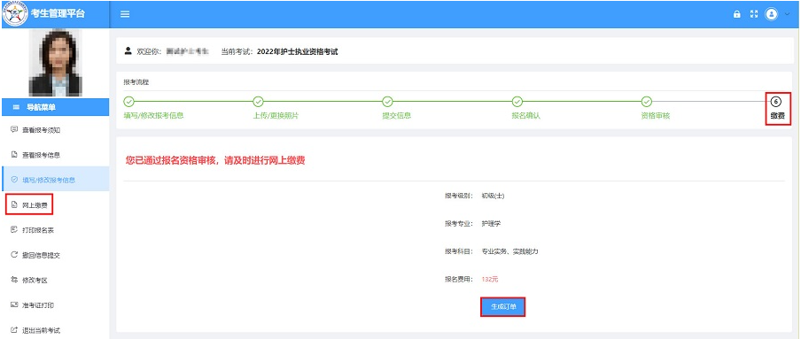Click the 打印报名表 icon in sidebar

pyautogui.click(x=14, y=230)
